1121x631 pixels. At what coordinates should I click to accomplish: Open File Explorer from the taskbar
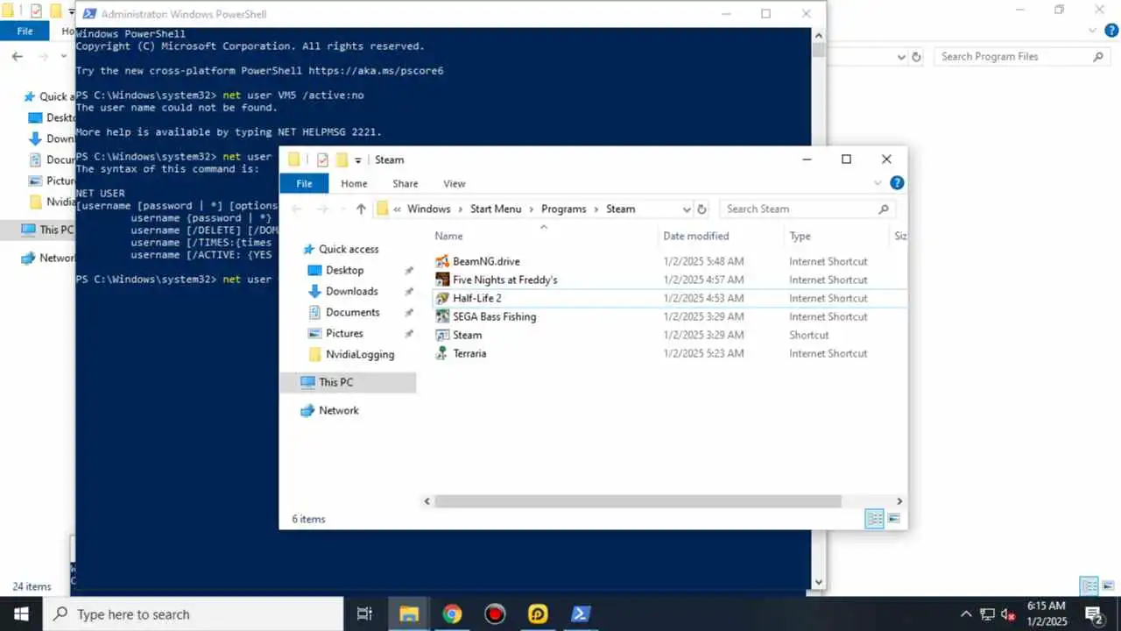pyautogui.click(x=409, y=614)
